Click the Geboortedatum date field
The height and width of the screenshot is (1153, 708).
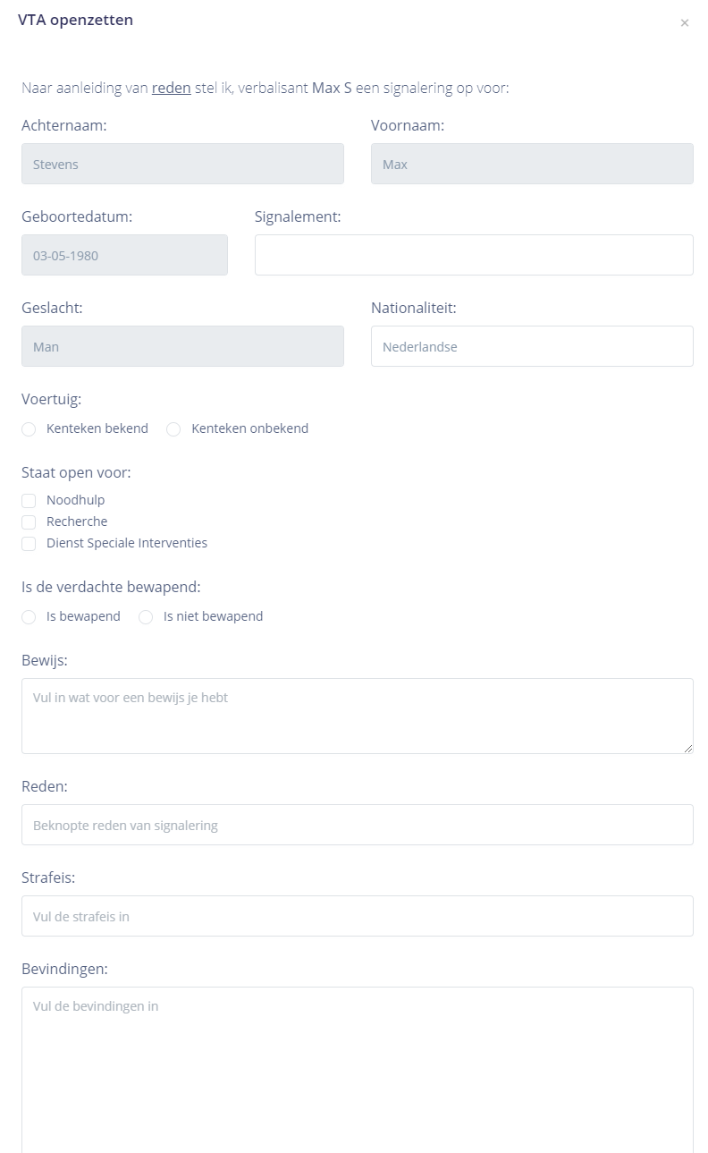click(x=124, y=255)
